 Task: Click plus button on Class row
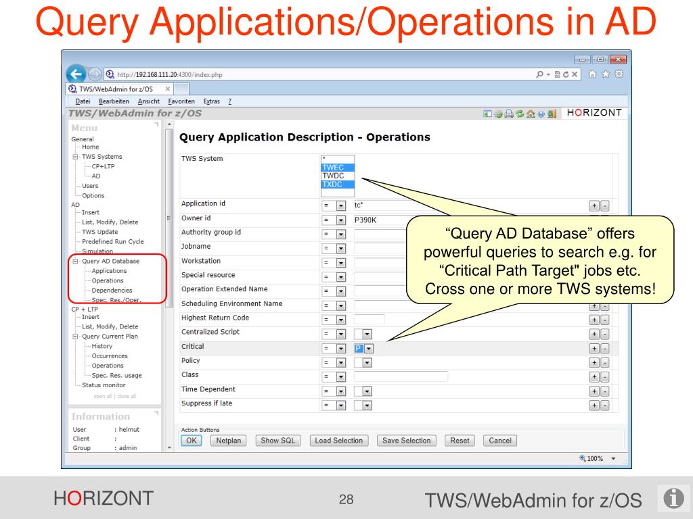click(594, 377)
